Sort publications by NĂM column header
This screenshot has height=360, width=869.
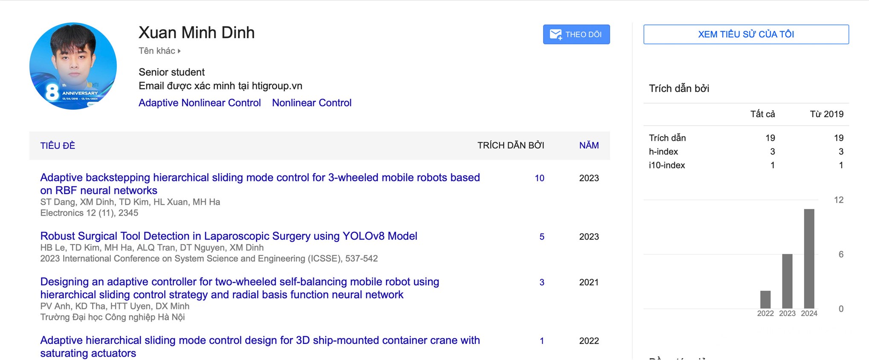tap(588, 146)
